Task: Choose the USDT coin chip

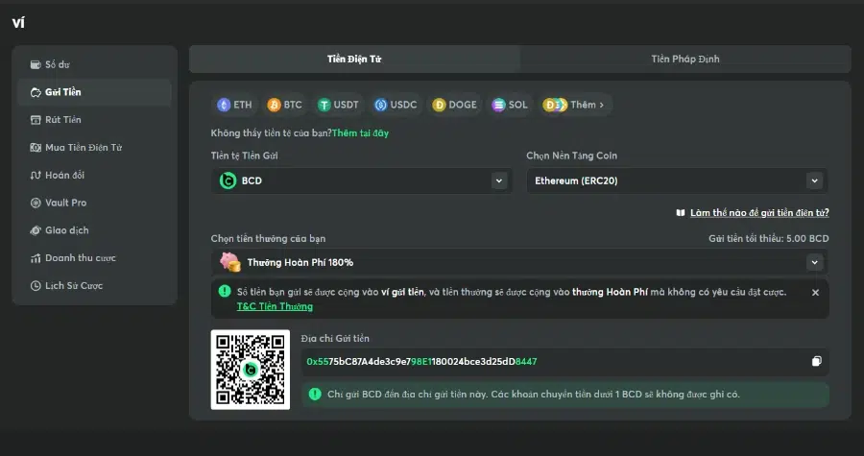Action: (338, 105)
